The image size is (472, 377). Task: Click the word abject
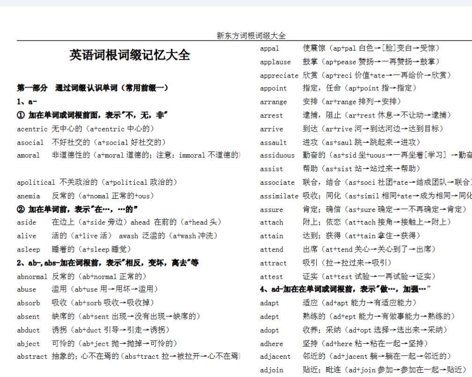[28, 344]
